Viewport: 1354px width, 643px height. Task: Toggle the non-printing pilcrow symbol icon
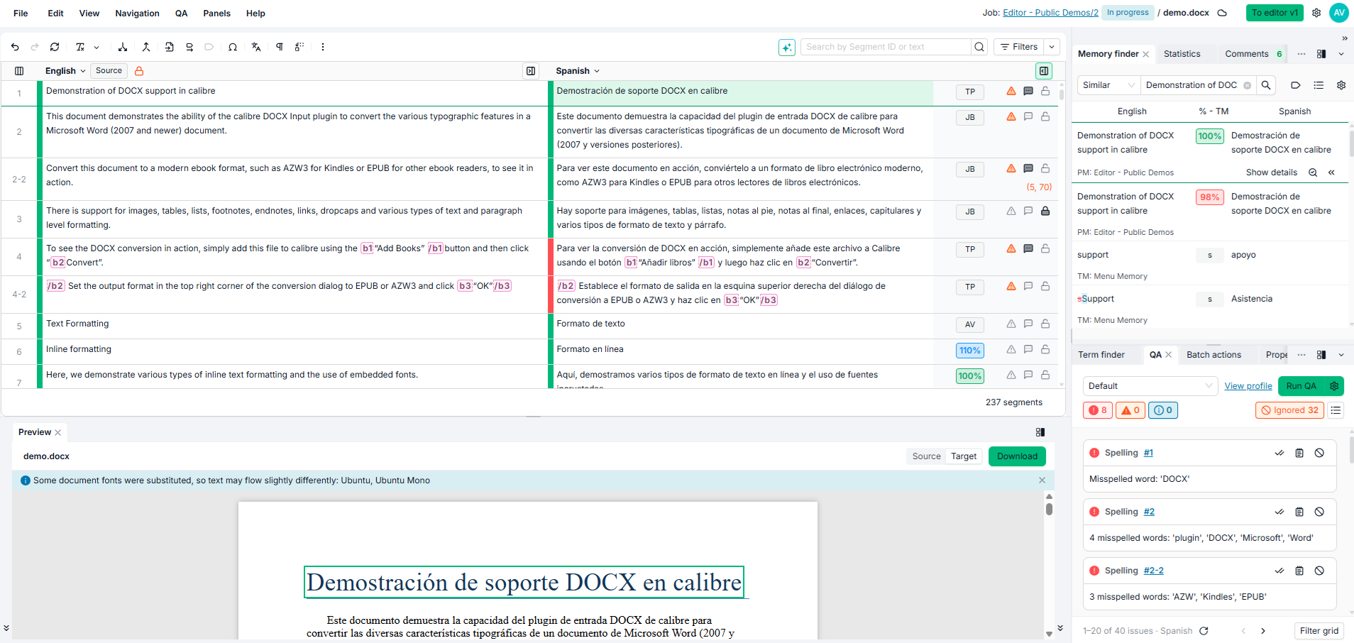pos(280,47)
